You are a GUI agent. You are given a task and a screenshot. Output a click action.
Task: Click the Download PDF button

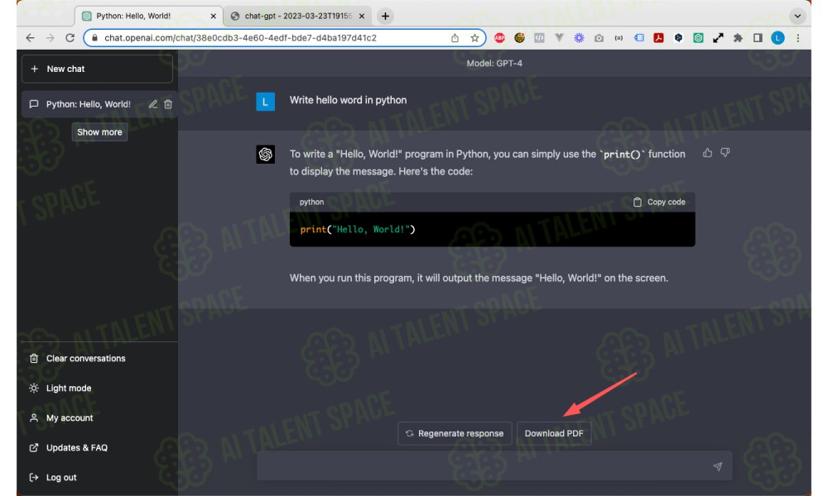(554, 433)
